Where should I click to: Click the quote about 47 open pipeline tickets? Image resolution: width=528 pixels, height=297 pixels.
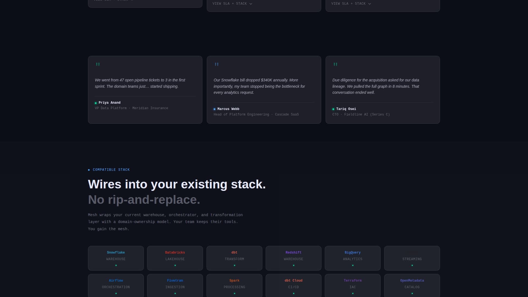pyautogui.click(x=140, y=83)
